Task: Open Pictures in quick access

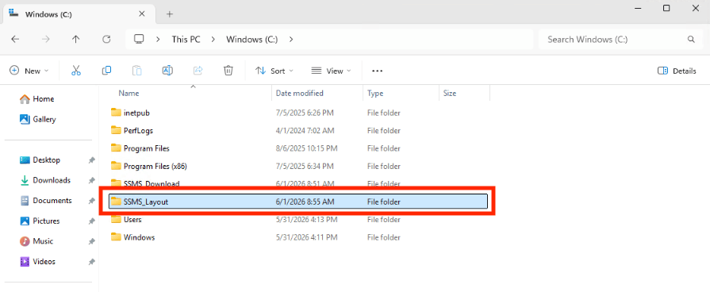Action: click(x=46, y=221)
